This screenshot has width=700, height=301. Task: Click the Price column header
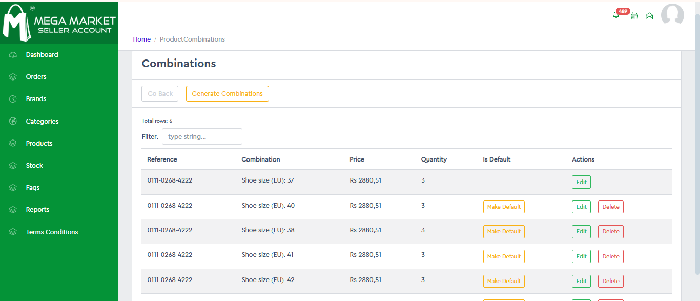357,159
